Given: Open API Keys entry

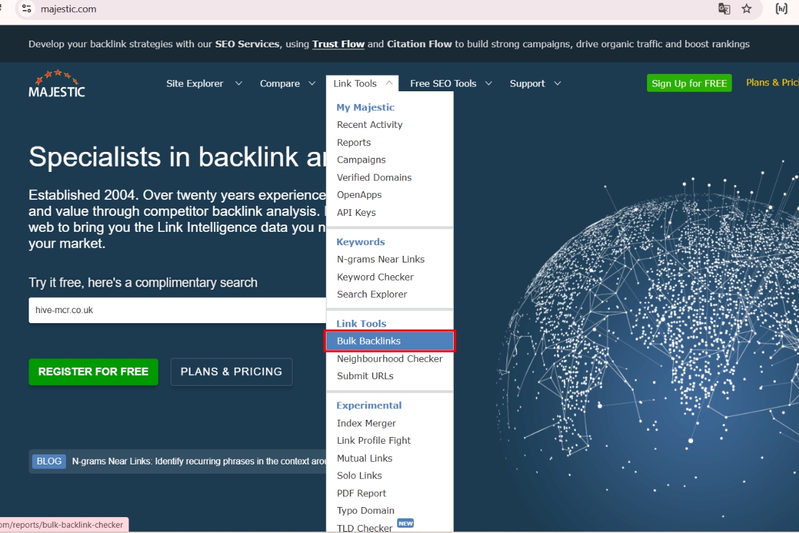Looking at the screenshot, I should tap(357, 213).
